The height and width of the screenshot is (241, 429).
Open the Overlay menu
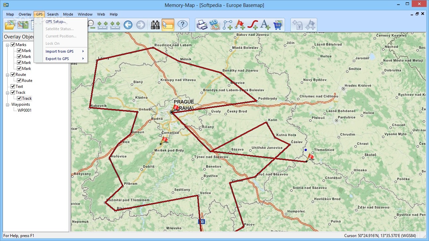(25, 14)
